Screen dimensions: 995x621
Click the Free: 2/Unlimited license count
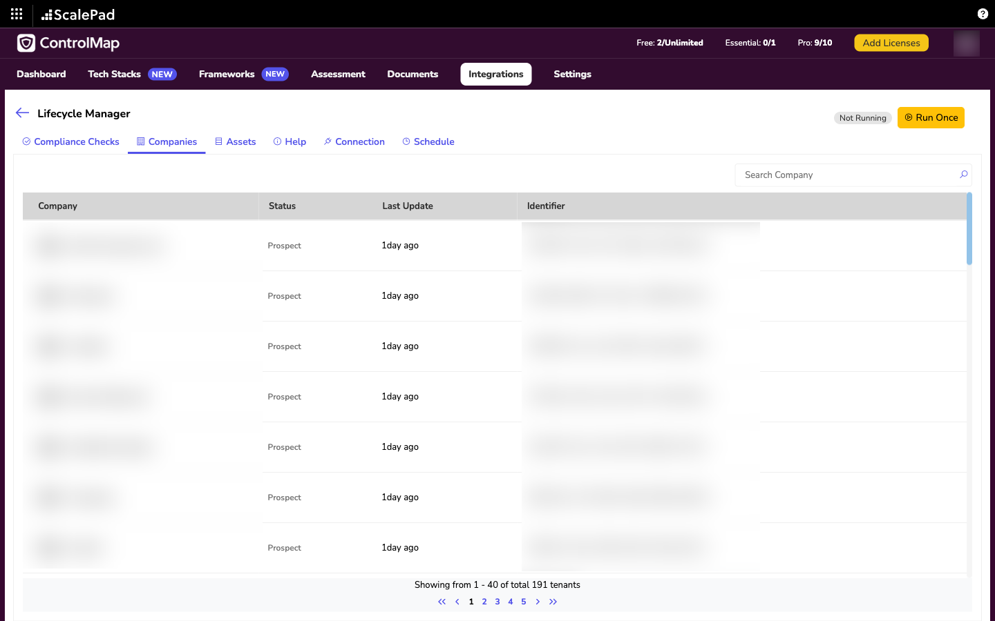tap(670, 43)
